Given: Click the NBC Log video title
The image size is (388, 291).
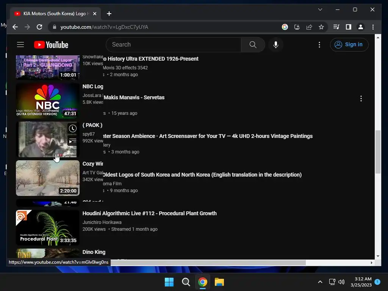Looking at the screenshot, I should coord(93,86).
